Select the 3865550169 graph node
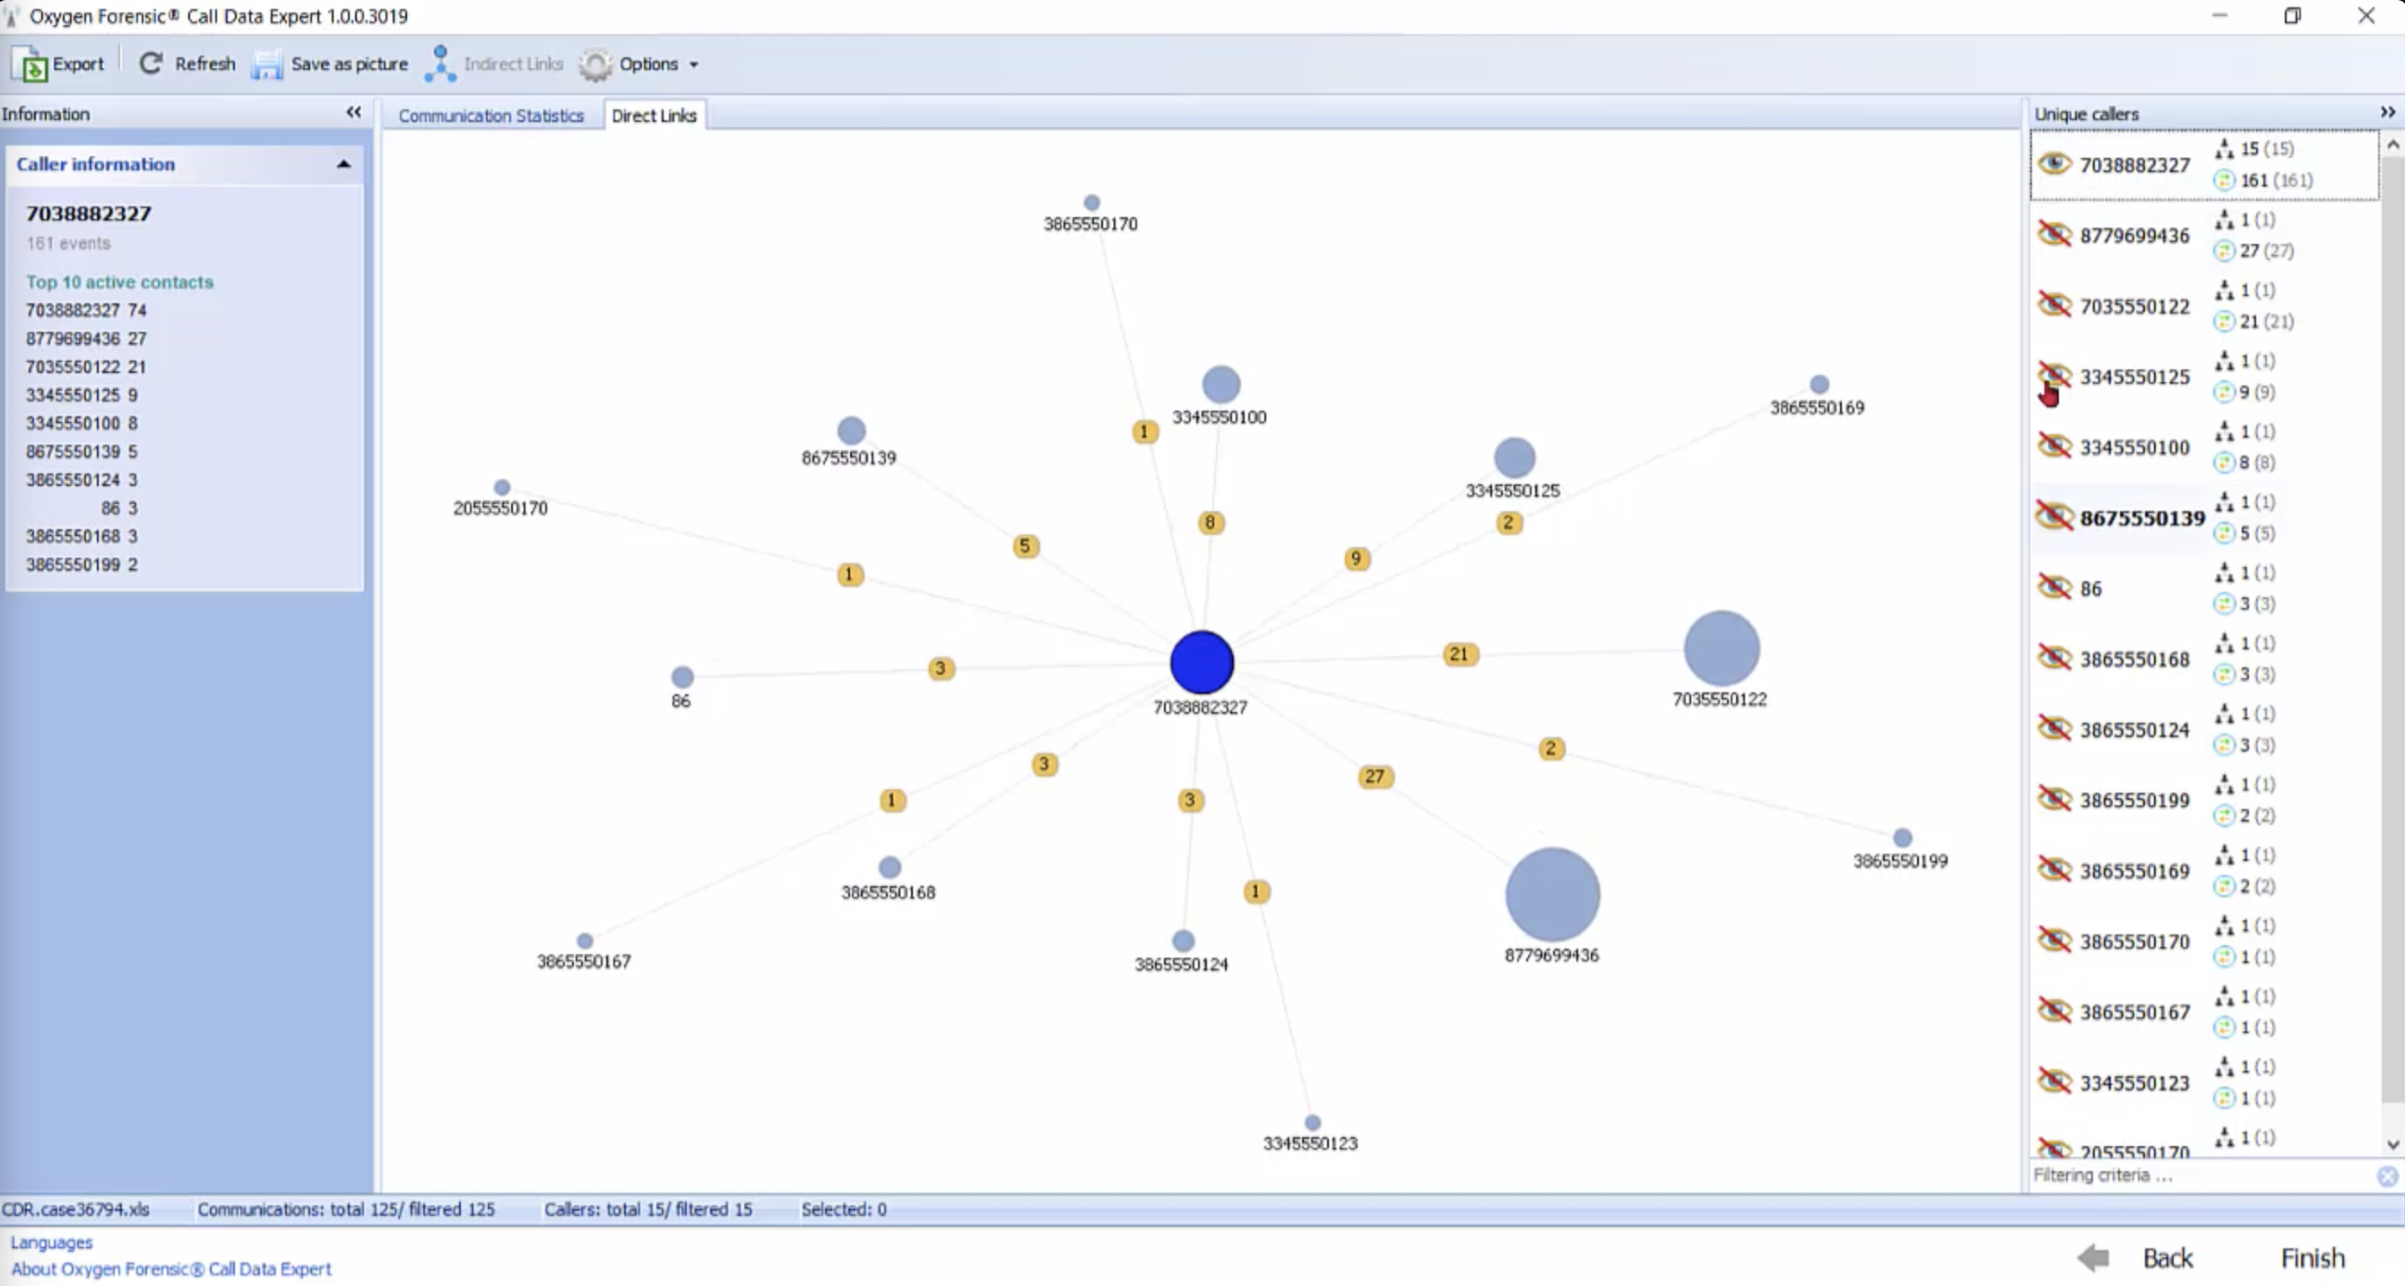 point(1819,384)
